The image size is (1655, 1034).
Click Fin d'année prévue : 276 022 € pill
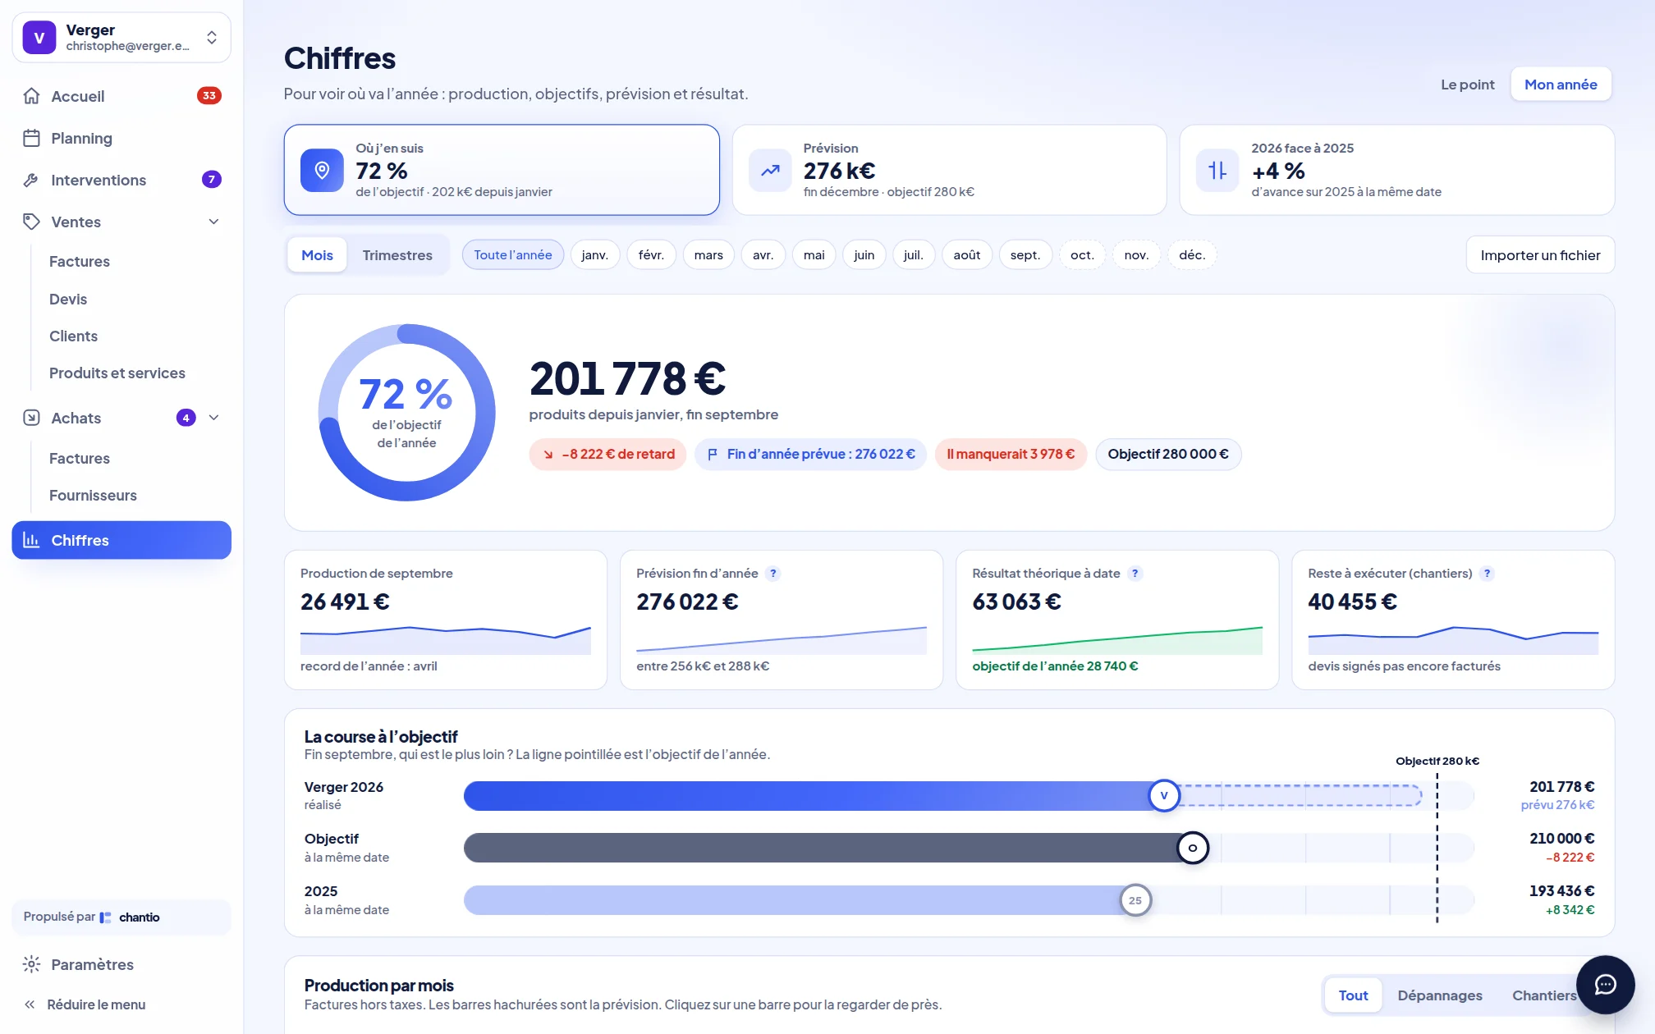coord(810,454)
